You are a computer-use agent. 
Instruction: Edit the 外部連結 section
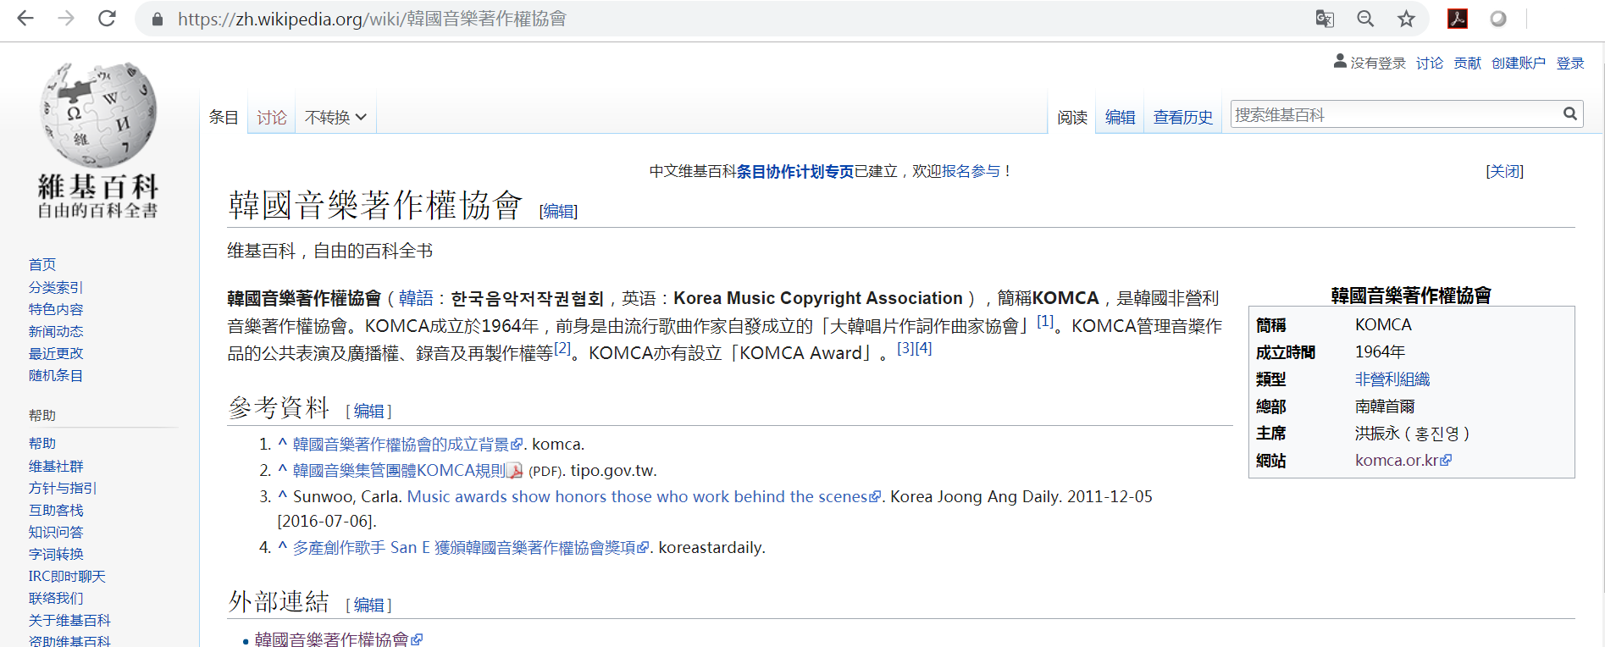click(x=369, y=605)
